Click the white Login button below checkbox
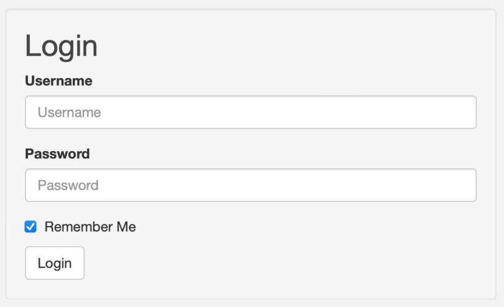This screenshot has height=307, width=504. coord(55,263)
